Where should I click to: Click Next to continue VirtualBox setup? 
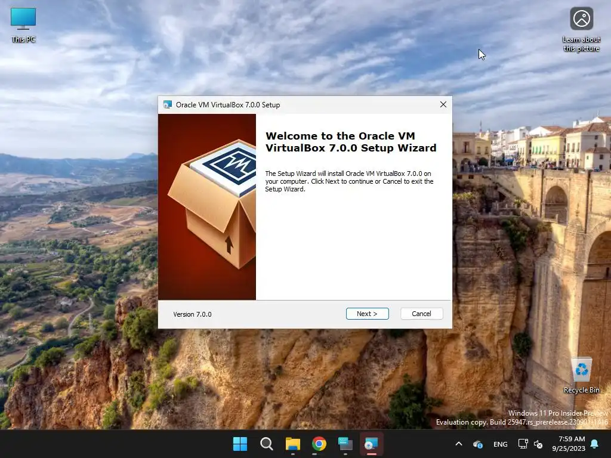[x=367, y=314]
